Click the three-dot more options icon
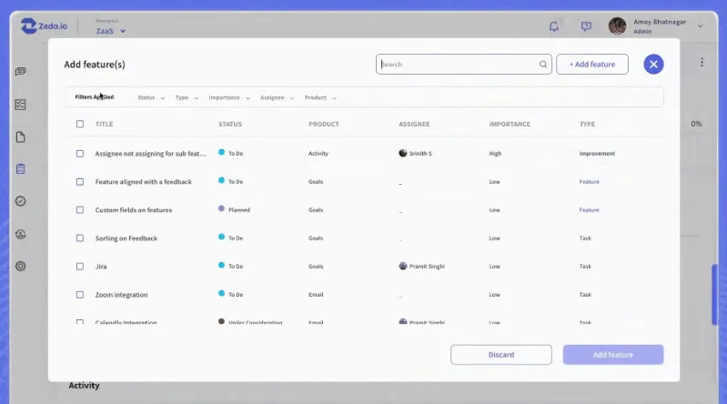Viewport: 727px width, 404px height. pyautogui.click(x=702, y=62)
